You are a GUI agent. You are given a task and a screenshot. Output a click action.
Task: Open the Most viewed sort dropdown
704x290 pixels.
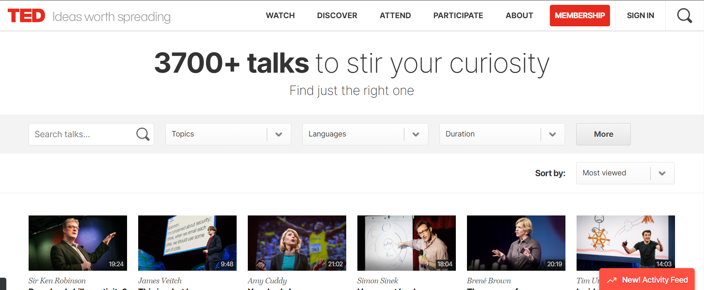click(x=625, y=173)
